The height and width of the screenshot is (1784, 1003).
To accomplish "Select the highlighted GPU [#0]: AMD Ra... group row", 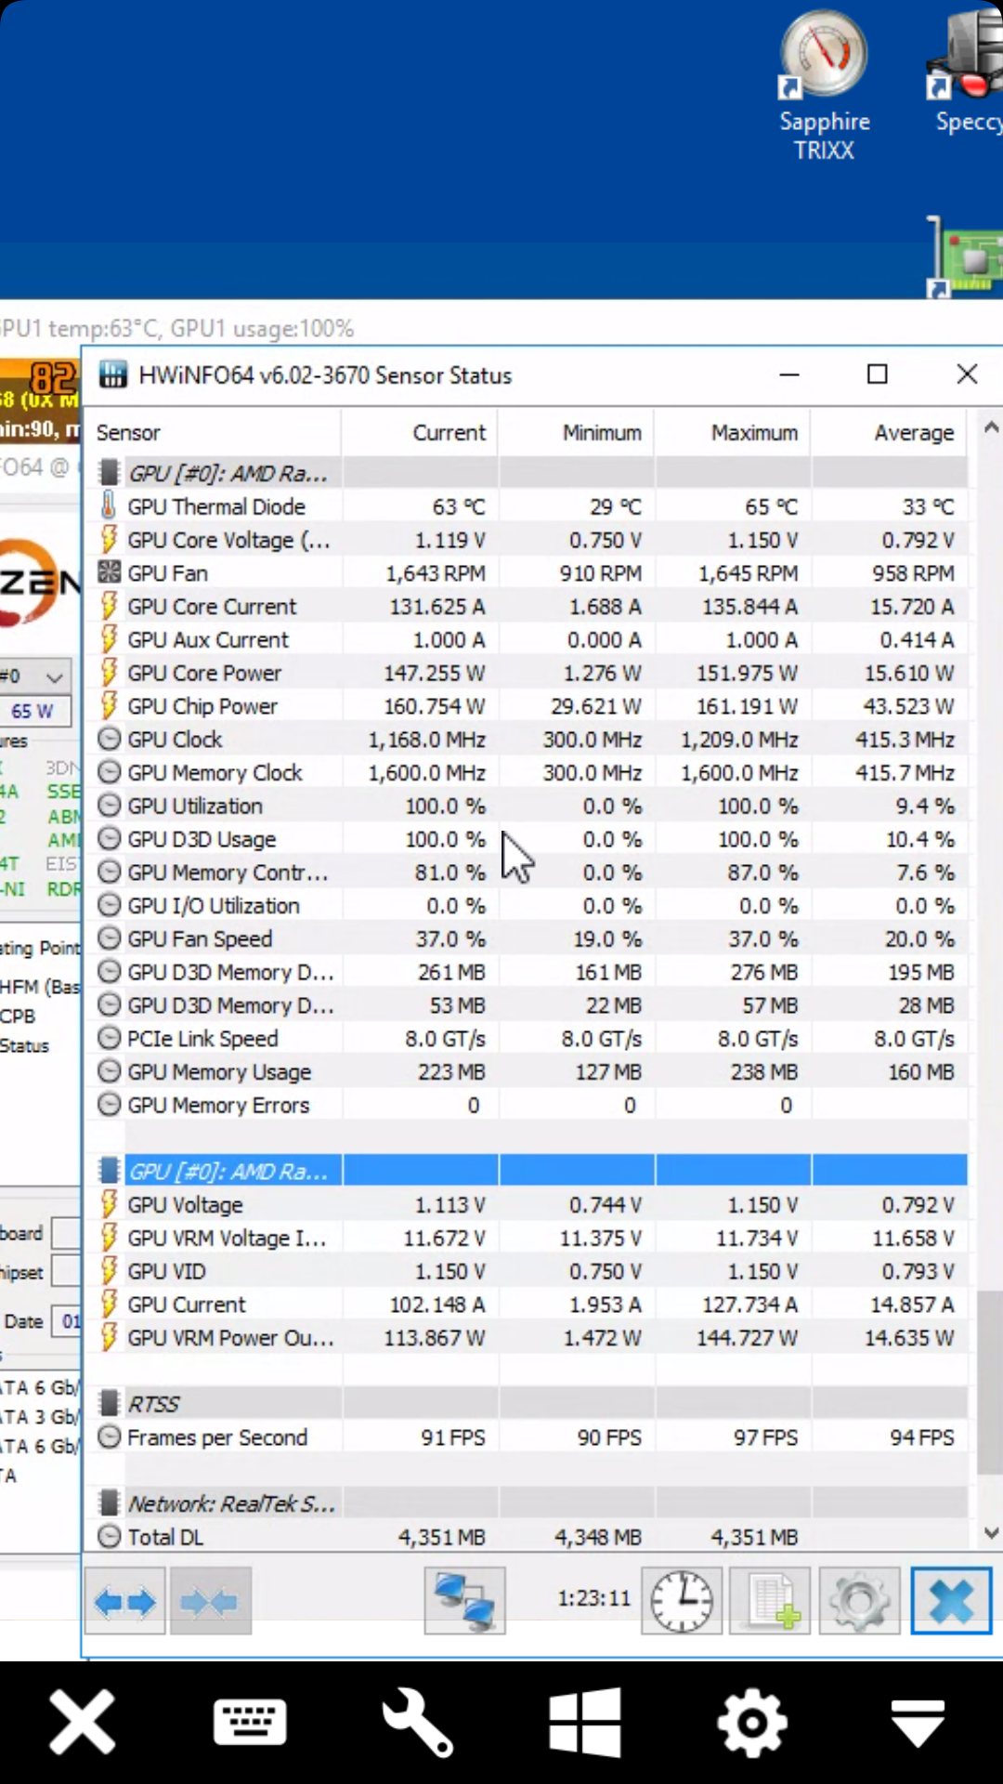I will point(527,1171).
